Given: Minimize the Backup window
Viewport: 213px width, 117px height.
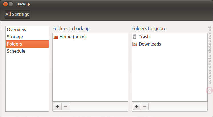Looking at the screenshot, I should [11, 4].
